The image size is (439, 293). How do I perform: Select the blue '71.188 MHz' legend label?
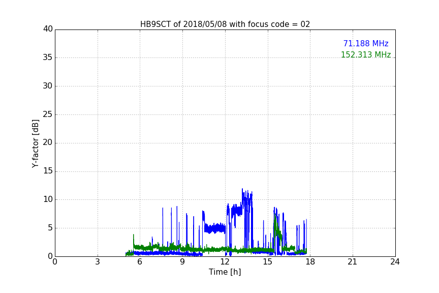coord(366,43)
